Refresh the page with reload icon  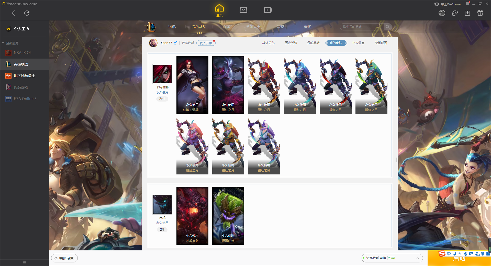(x=27, y=13)
